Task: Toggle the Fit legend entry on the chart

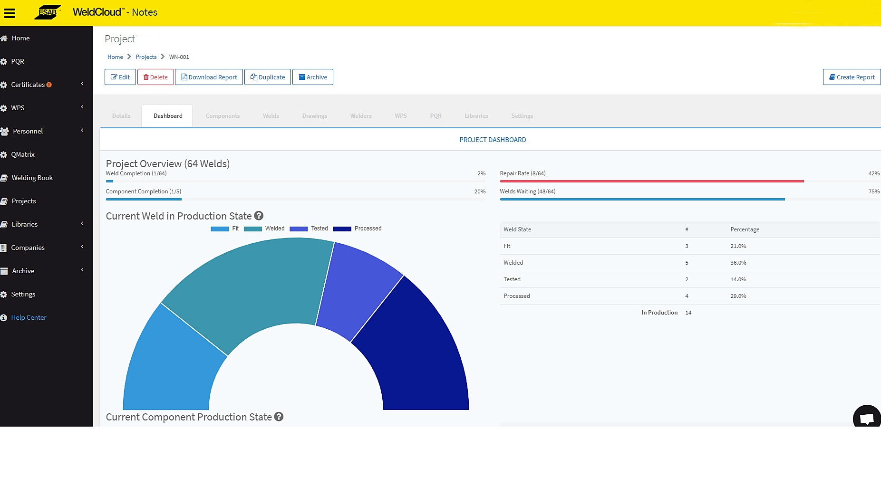Action: tap(227, 229)
